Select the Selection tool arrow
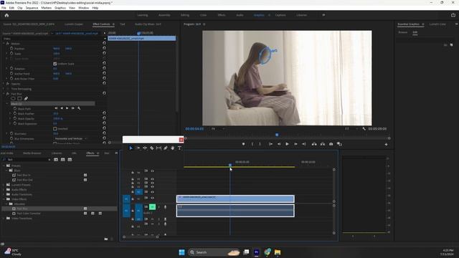The height and width of the screenshot is (258, 459). tap(131, 148)
